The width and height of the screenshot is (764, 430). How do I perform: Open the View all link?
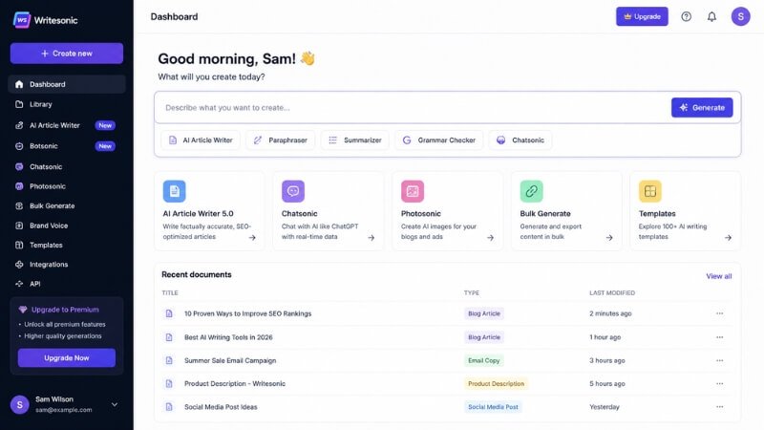tap(719, 276)
